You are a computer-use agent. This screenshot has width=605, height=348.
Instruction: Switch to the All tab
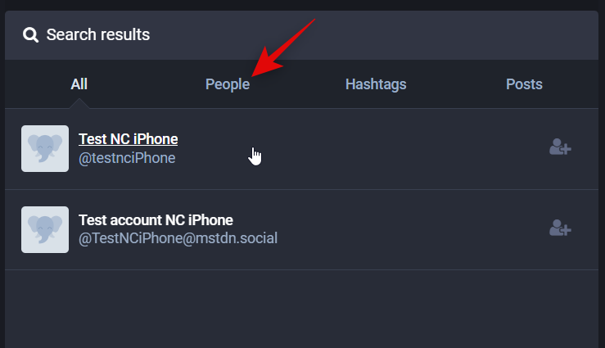click(x=79, y=84)
